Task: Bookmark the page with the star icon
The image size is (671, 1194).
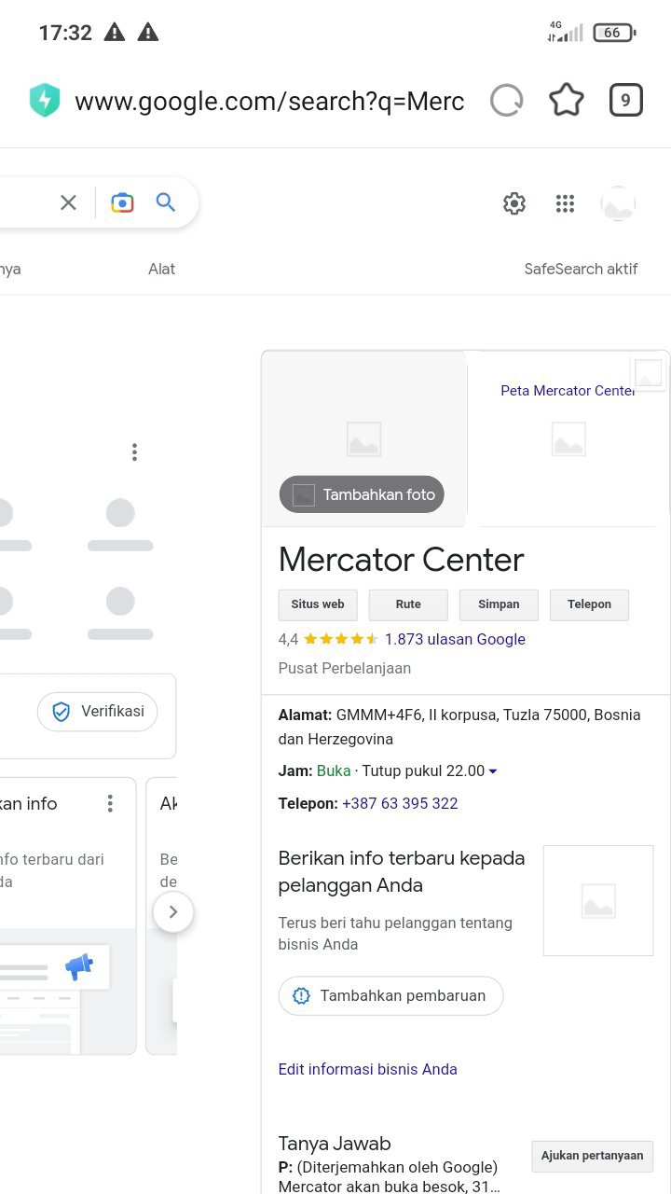Action: click(567, 101)
